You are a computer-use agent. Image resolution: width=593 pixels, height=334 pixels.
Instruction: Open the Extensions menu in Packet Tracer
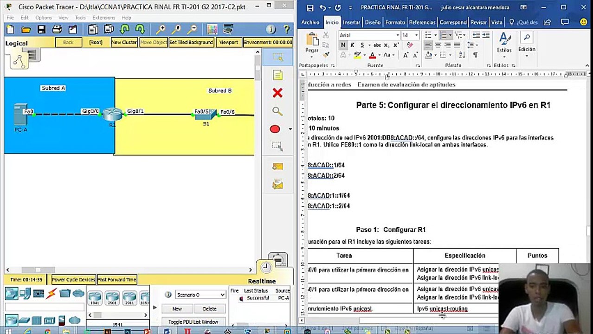pyautogui.click(x=104, y=18)
